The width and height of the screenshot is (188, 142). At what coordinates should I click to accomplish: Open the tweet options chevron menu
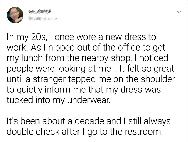179,12
